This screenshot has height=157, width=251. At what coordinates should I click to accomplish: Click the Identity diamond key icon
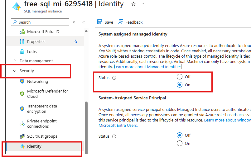click(x=22, y=146)
